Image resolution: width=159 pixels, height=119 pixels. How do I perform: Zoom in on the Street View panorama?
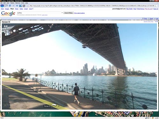6,29
